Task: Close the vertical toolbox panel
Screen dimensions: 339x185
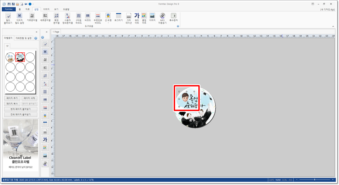Action: click(47, 32)
